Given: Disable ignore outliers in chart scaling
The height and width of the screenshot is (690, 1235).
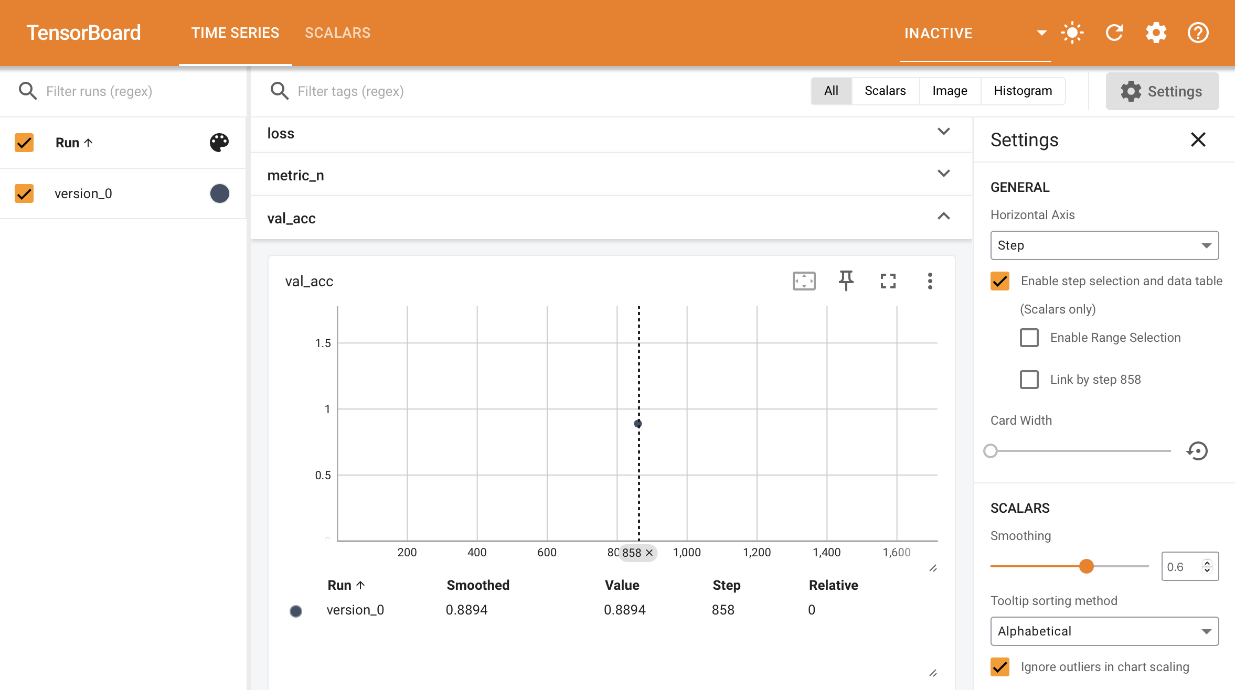Looking at the screenshot, I should pos(1000,667).
